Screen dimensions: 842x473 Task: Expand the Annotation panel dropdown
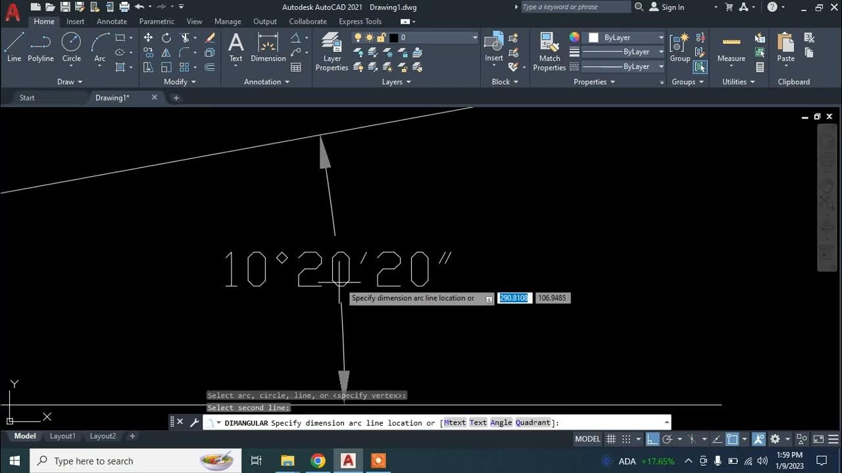click(x=267, y=82)
